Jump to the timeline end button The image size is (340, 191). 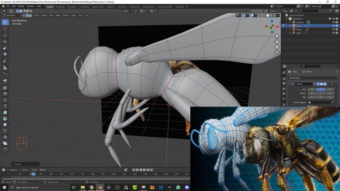(151, 170)
